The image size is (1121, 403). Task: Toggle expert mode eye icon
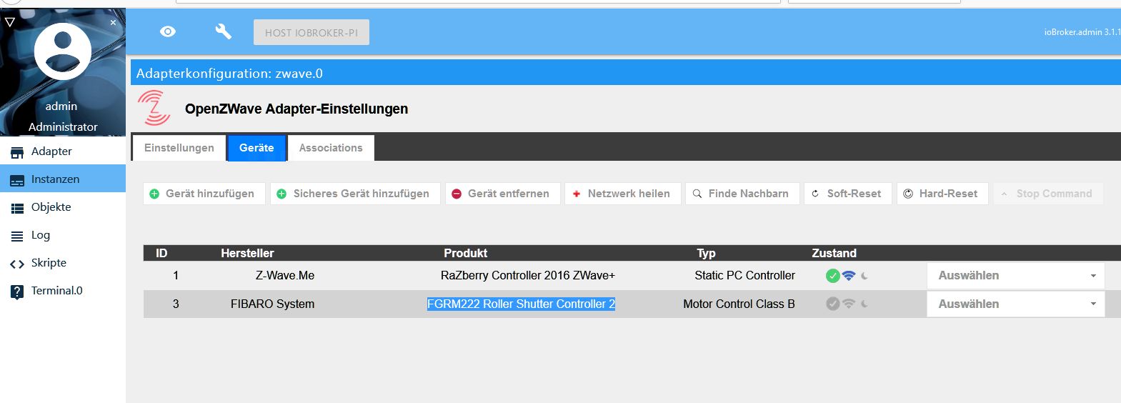168,31
